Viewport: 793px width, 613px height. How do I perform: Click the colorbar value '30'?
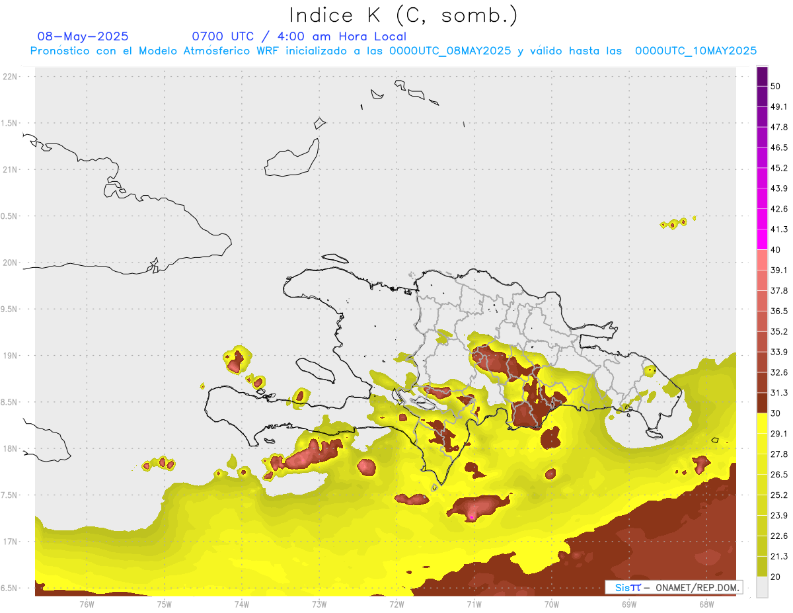coord(776,413)
